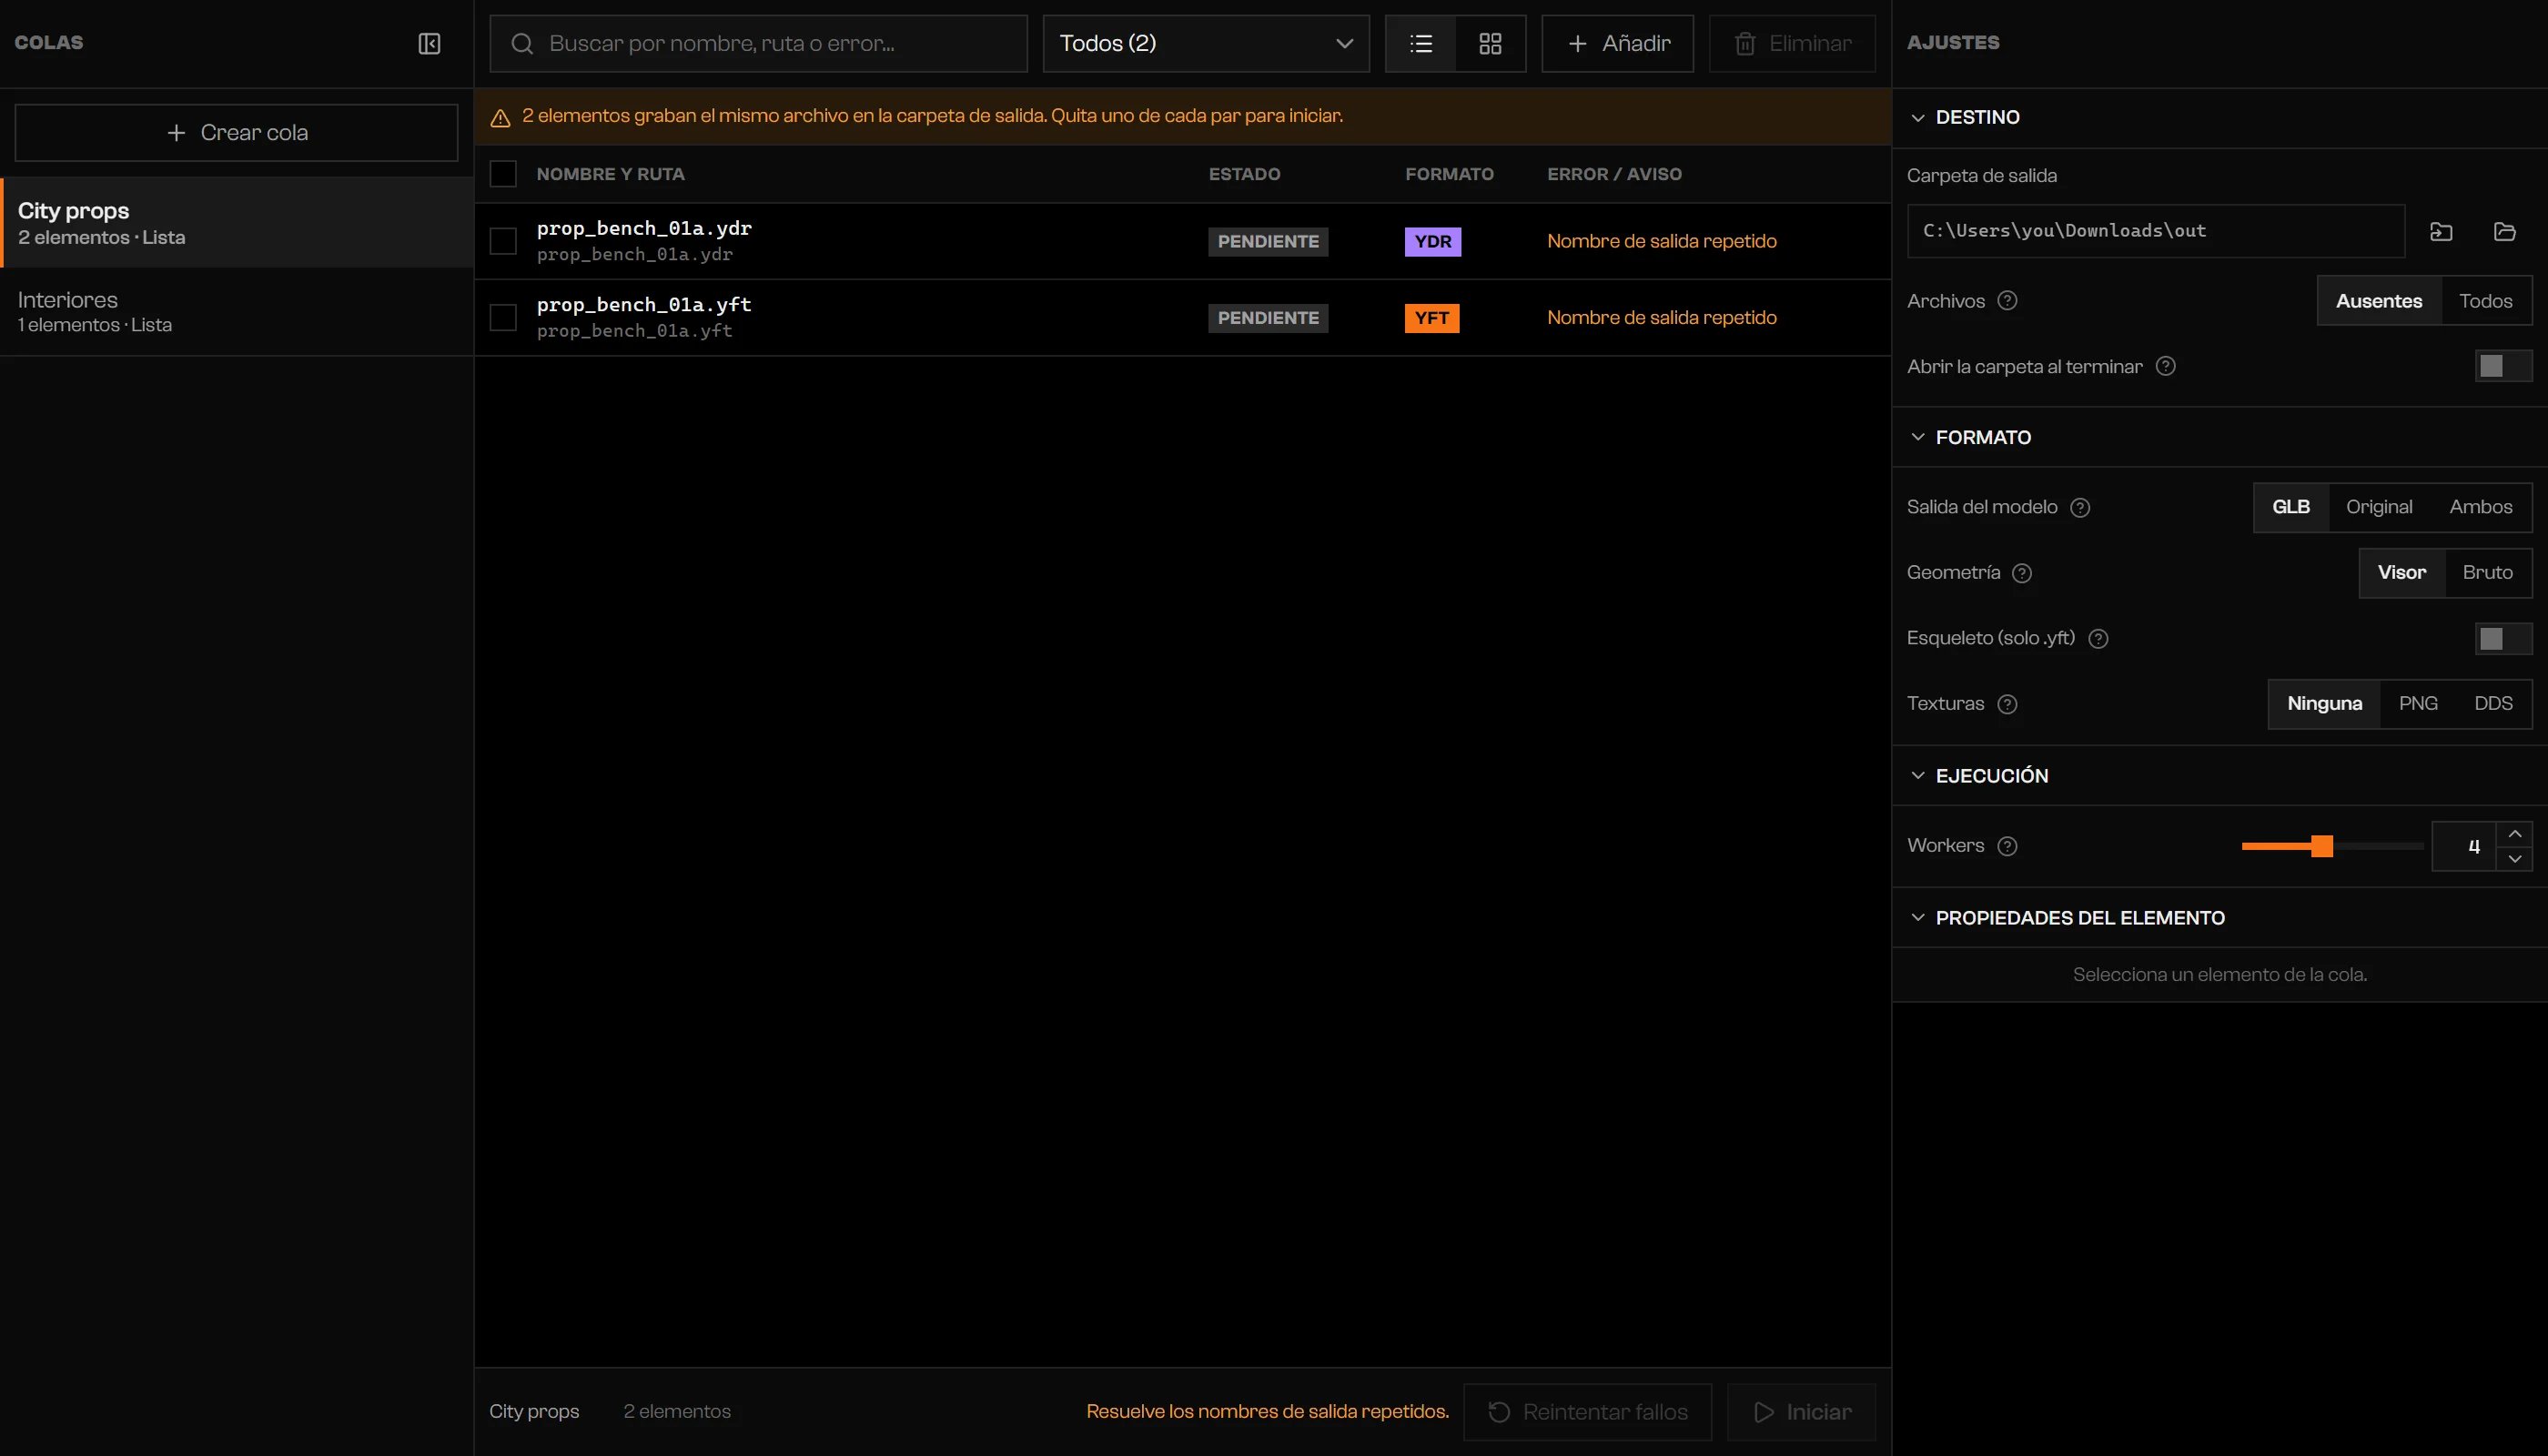Focus the search by name field

tap(759, 43)
